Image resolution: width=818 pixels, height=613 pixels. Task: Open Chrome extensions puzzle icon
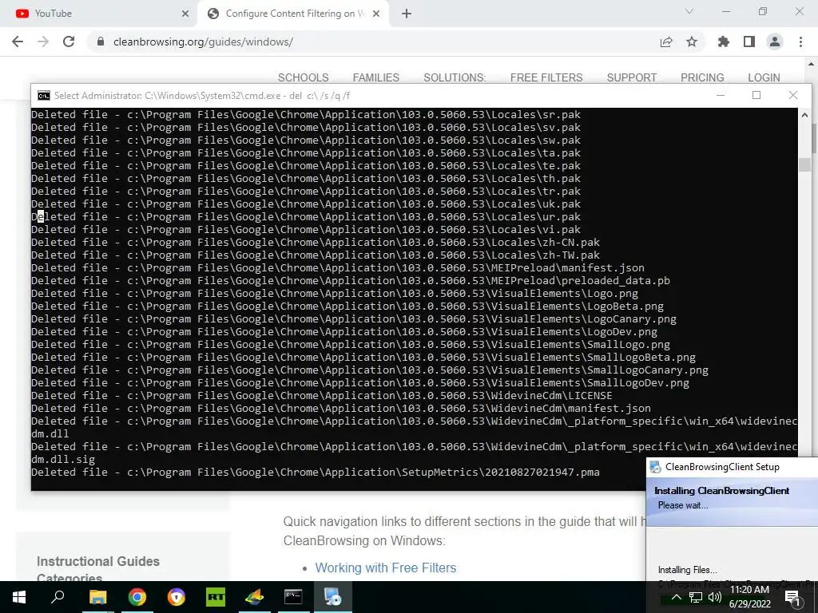[724, 42]
